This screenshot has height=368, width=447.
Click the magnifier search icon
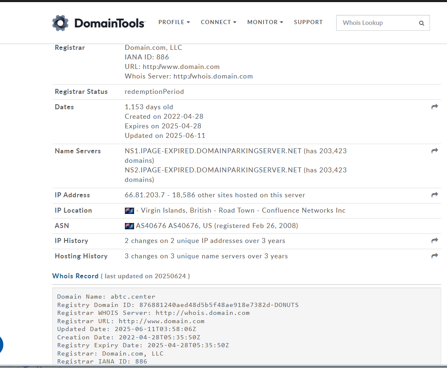pyautogui.click(x=421, y=23)
